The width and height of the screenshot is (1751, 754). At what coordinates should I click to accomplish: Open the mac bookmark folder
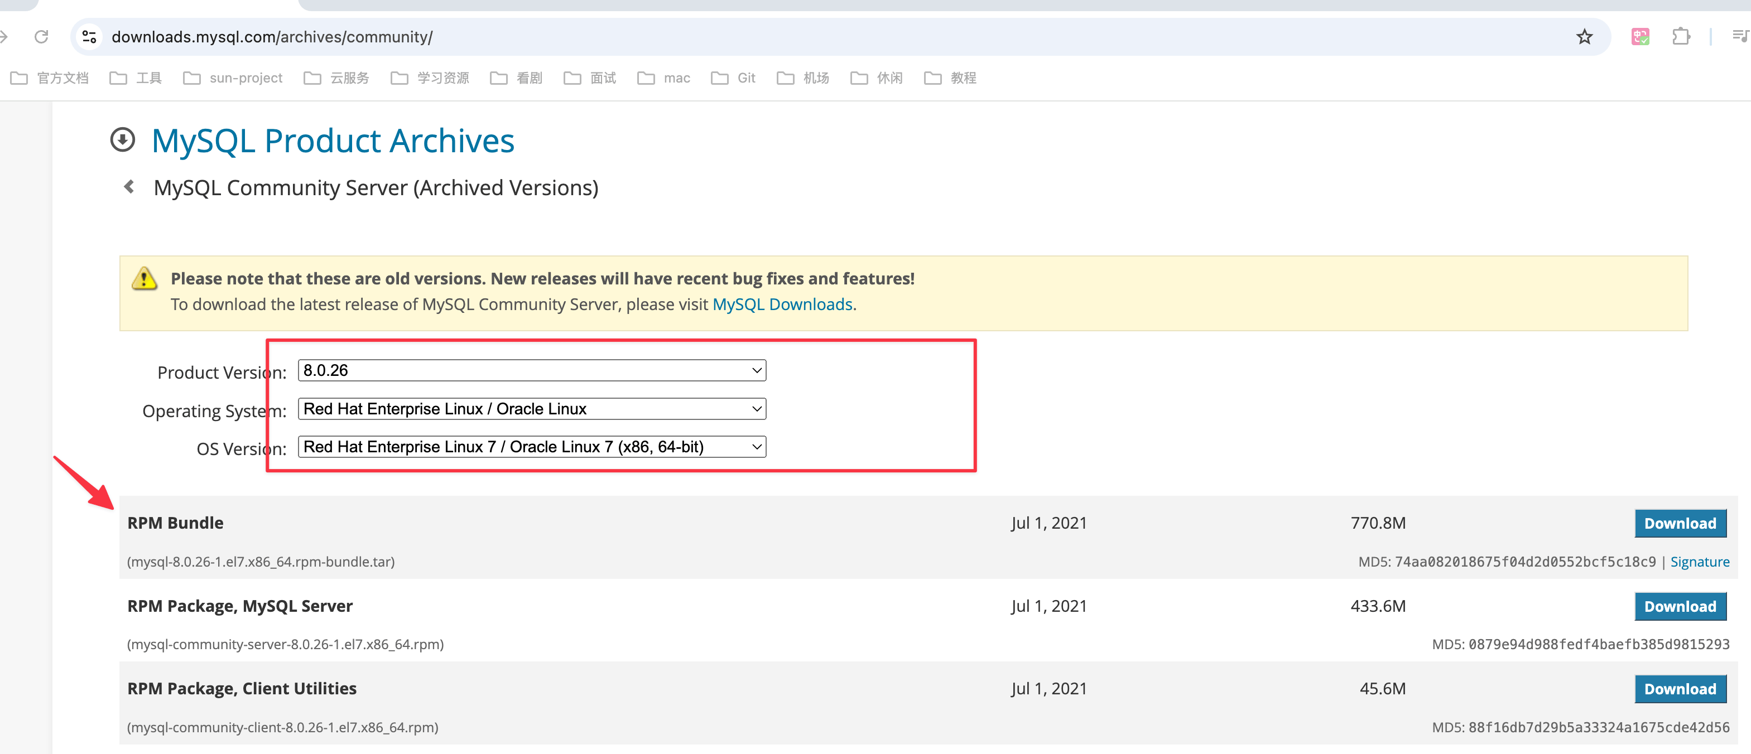coord(663,78)
